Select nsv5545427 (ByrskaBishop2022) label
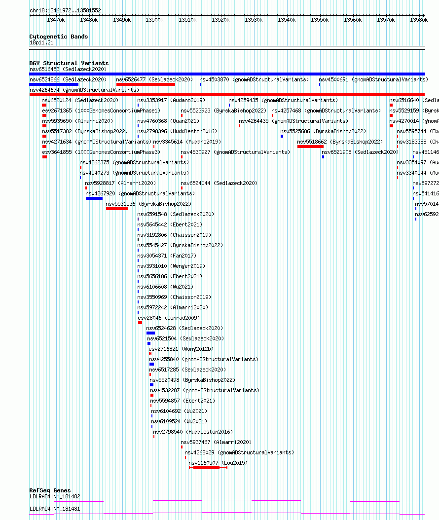Viewport: 439px width, 520px height. tap(181, 245)
